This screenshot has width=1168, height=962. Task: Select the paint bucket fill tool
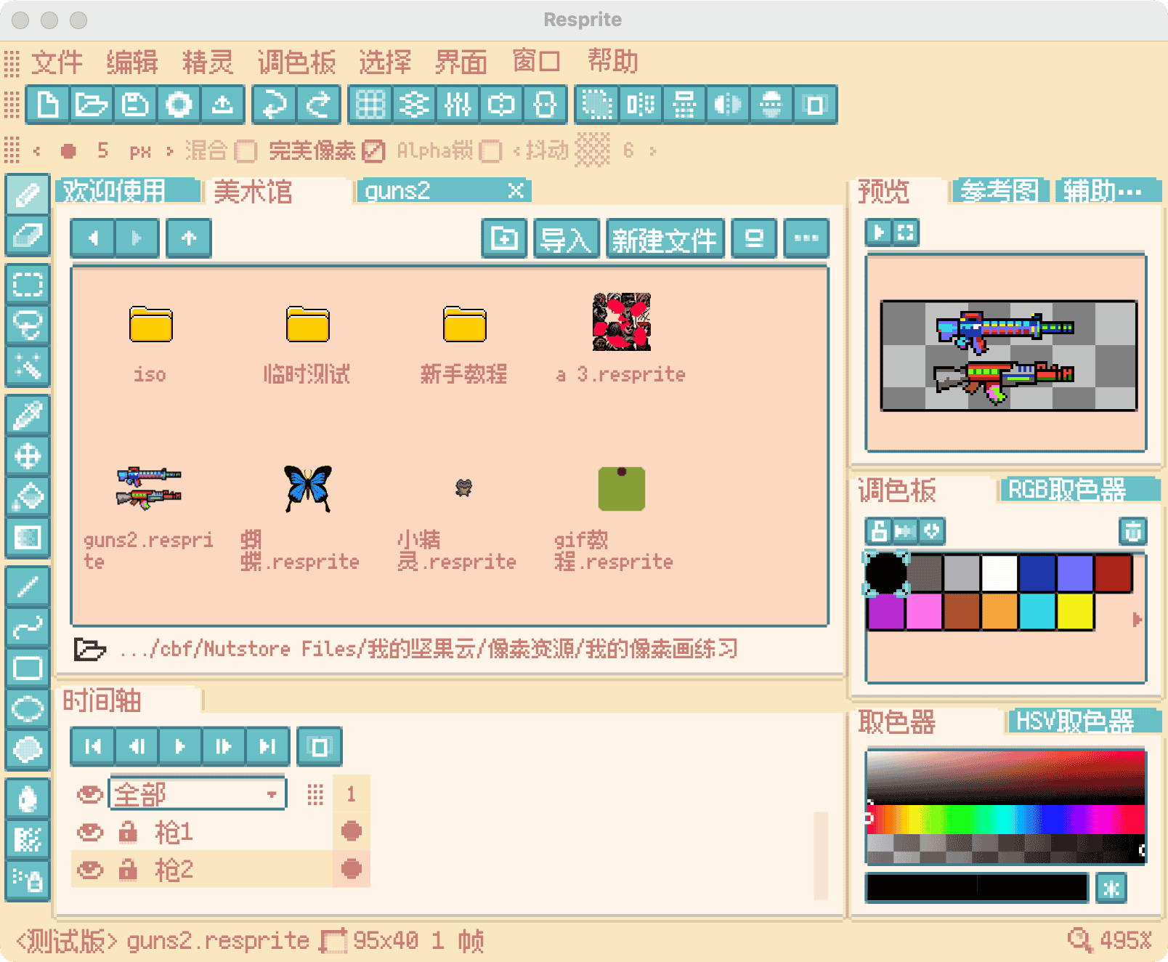[x=27, y=497]
